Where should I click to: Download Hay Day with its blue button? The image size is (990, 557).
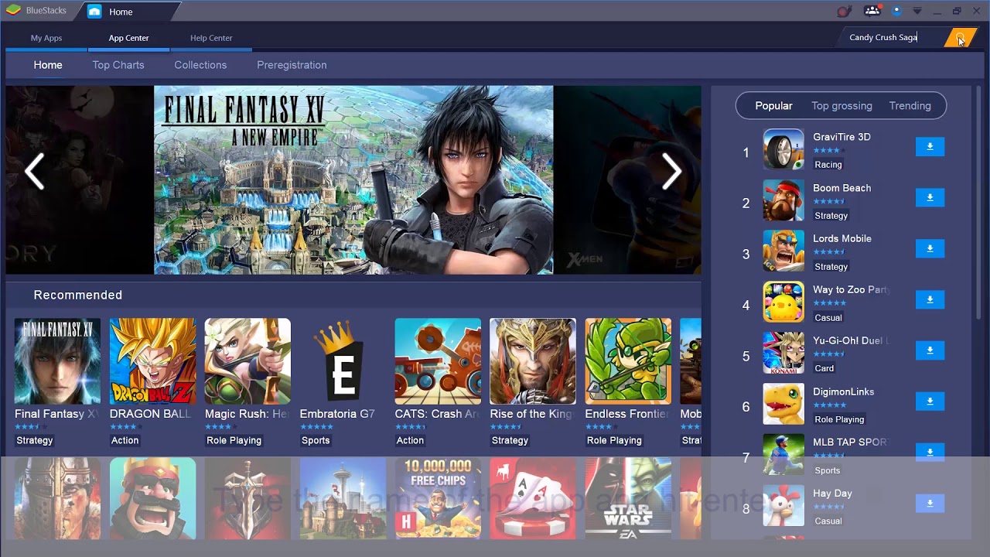pos(930,504)
